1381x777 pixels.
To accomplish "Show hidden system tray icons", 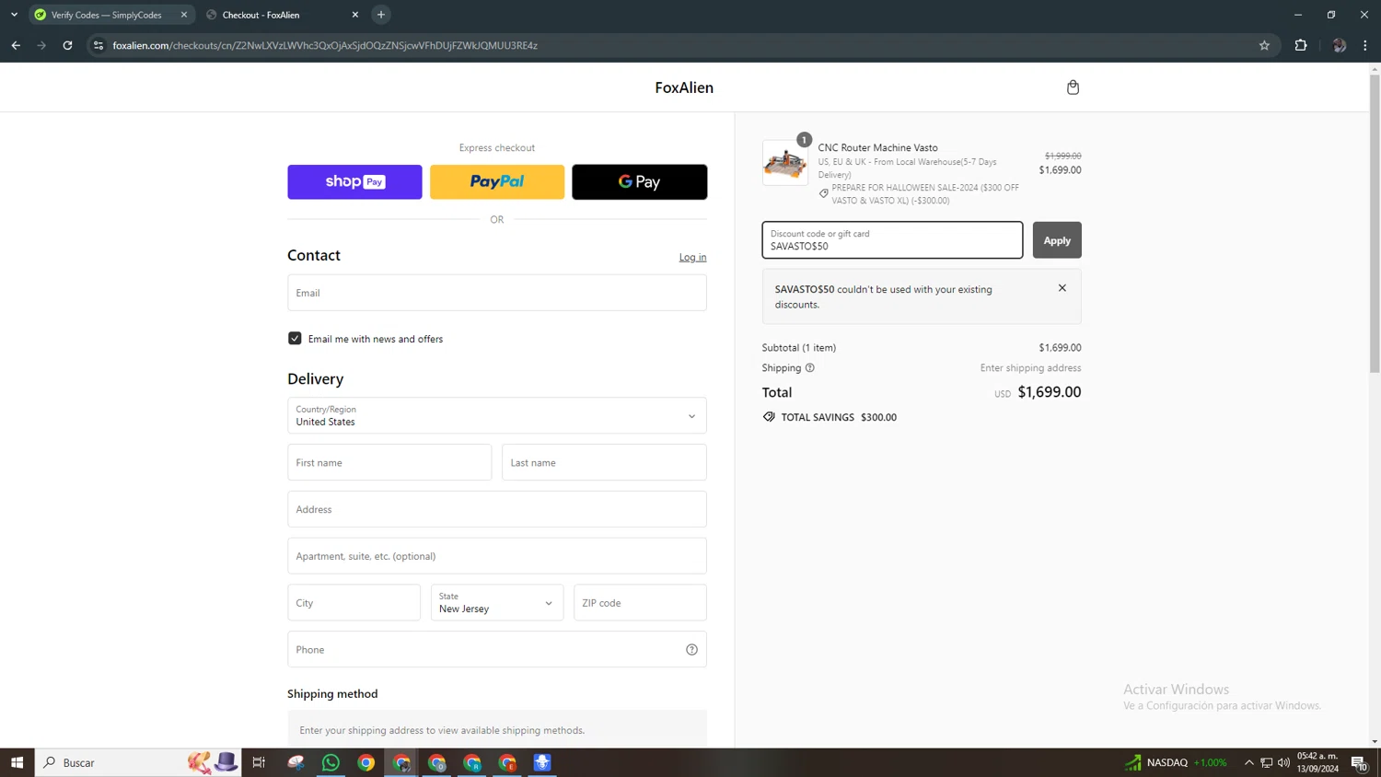I will point(1249,762).
